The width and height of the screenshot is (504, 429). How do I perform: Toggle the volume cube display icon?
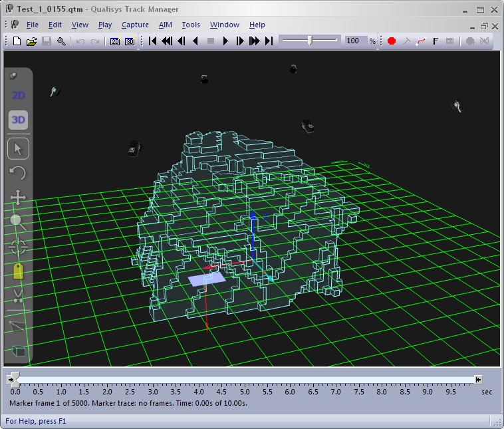coord(18,351)
